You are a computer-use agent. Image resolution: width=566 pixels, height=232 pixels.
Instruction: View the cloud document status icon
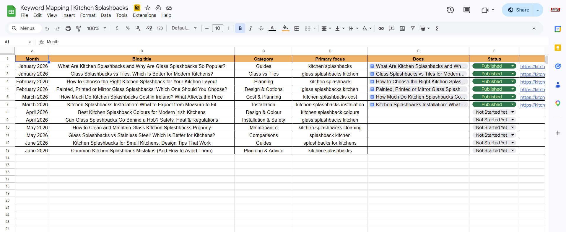(169, 8)
